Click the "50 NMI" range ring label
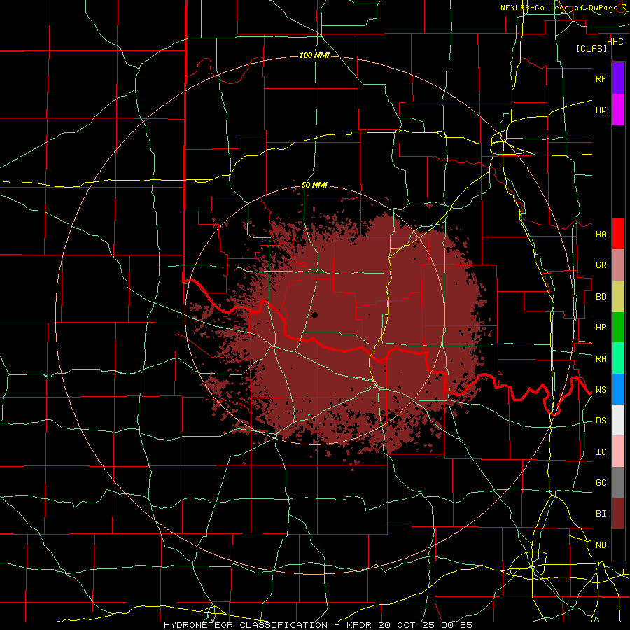This screenshot has height=630, width=630. click(x=314, y=185)
